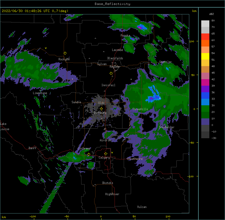Click the Limestone label
This screenshot has width=225, height=220.
pyautogui.click(x=40, y=93)
